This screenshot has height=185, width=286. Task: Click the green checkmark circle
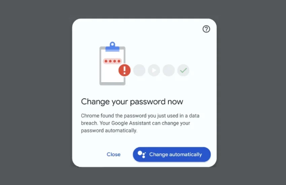(183, 70)
